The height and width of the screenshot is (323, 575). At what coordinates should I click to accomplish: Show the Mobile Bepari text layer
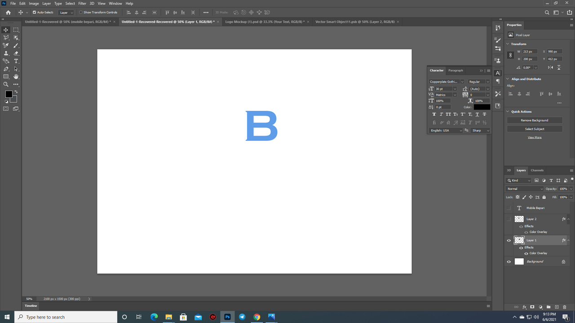[509, 208]
